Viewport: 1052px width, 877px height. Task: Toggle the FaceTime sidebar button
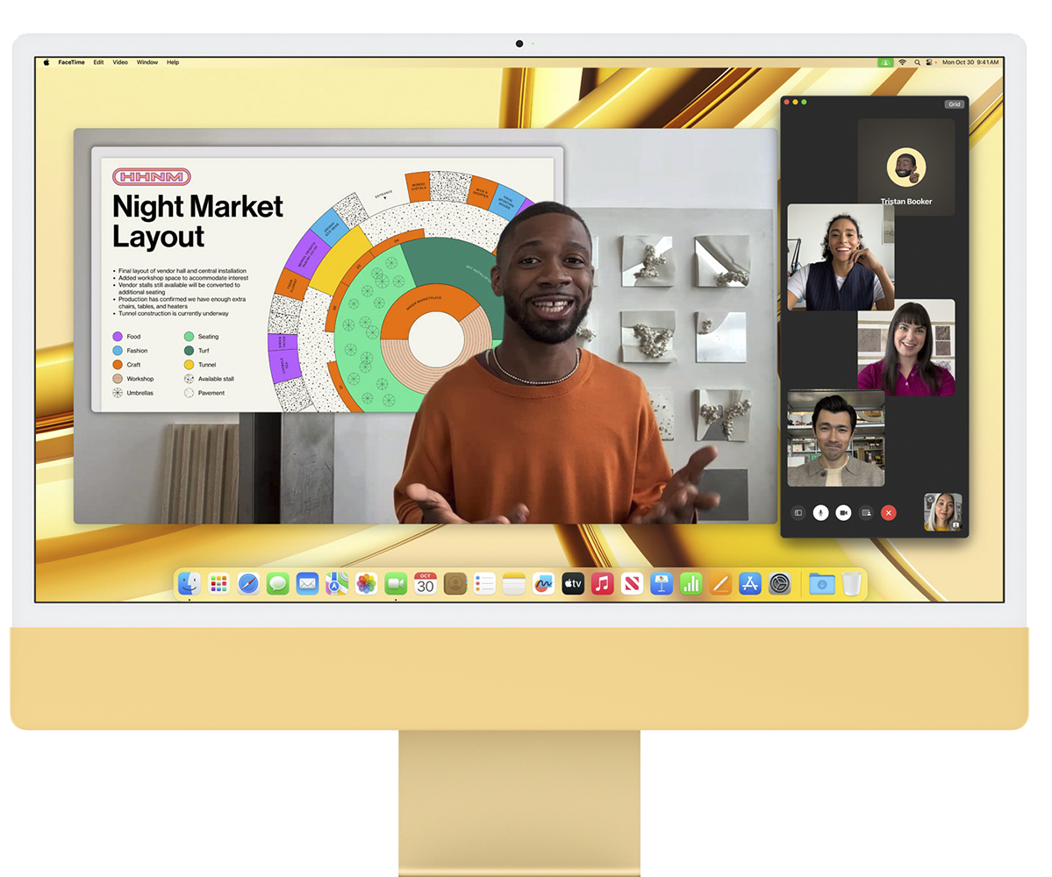798,513
